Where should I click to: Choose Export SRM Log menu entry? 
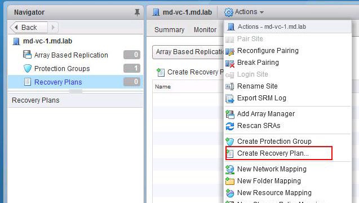pyautogui.click(x=262, y=98)
